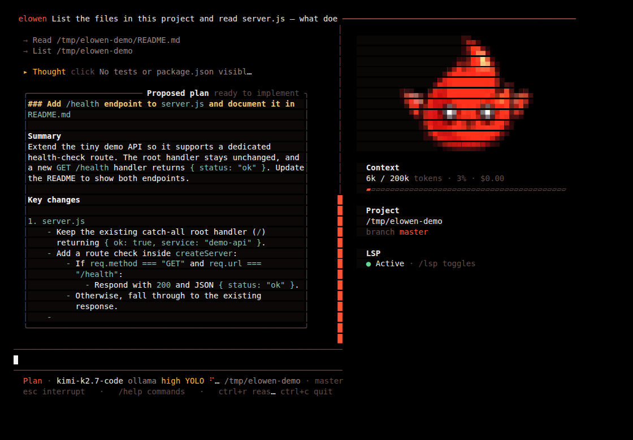Click the ollama provider label
Image resolution: width=633 pixels, height=440 pixels.
click(x=142, y=381)
